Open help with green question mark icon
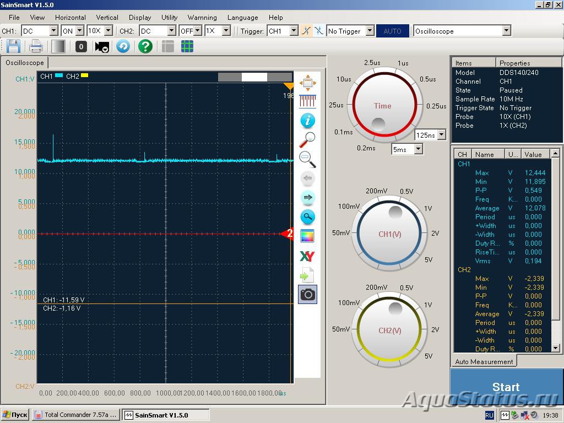564x423 pixels. click(145, 46)
